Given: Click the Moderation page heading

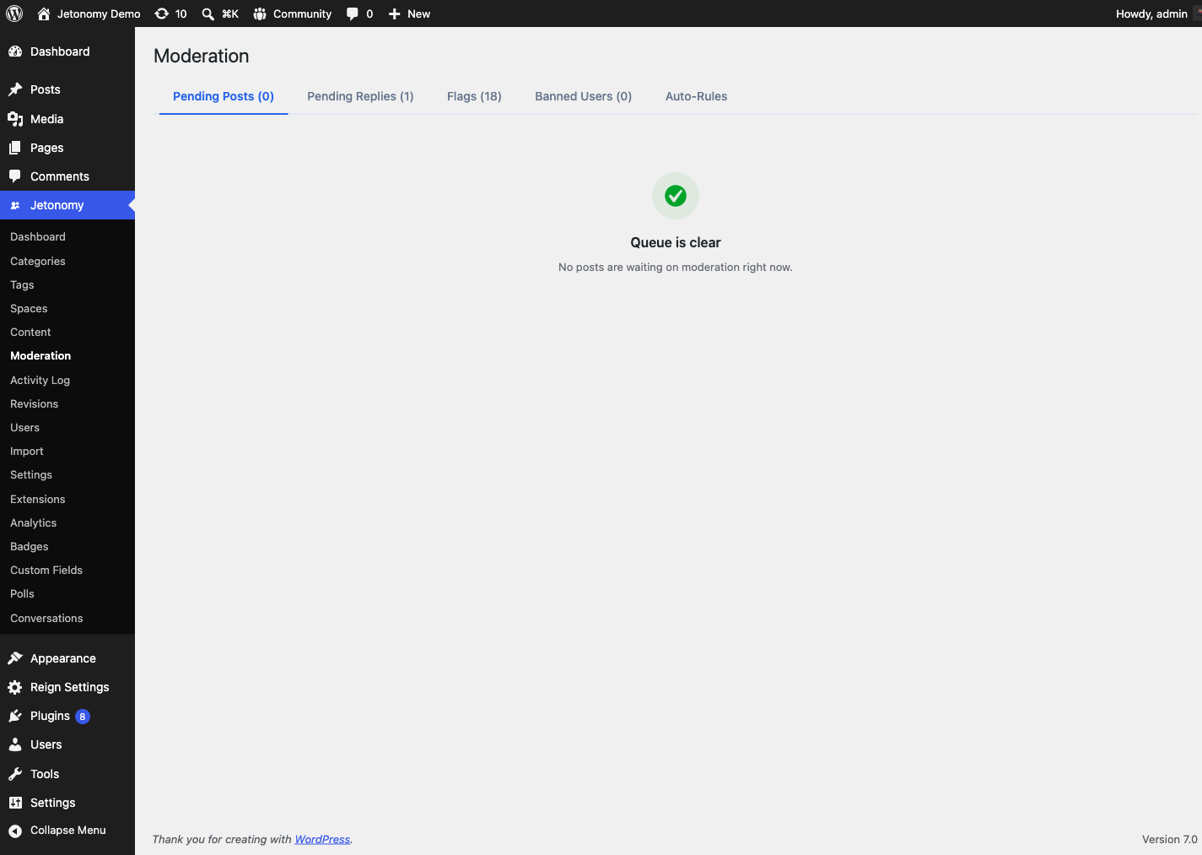Looking at the screenshot, I should click(202, 56).
